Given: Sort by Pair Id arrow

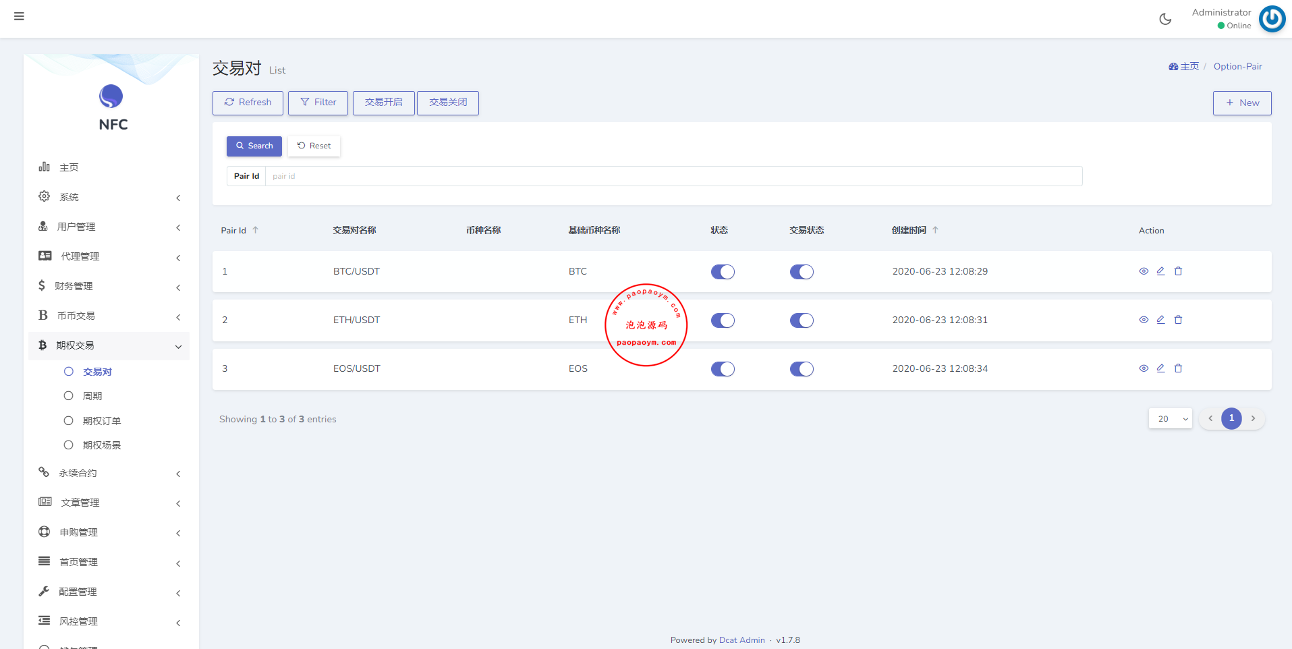Looking at the screenshot, I should coord(256,230).
